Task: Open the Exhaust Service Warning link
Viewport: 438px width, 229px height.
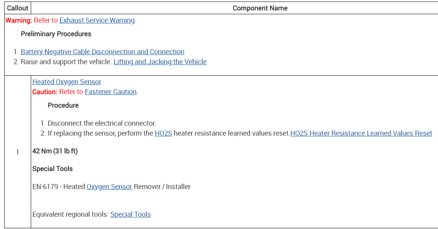Action: click(x=97, y=20)
